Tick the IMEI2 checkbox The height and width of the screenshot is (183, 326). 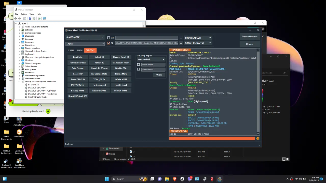[x=139, y=69]
